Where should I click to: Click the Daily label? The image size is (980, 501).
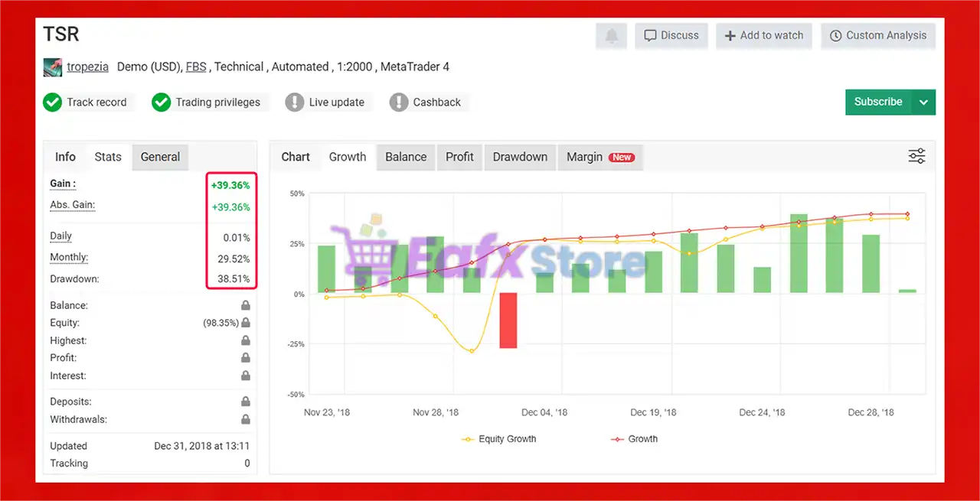coord(60,236)
